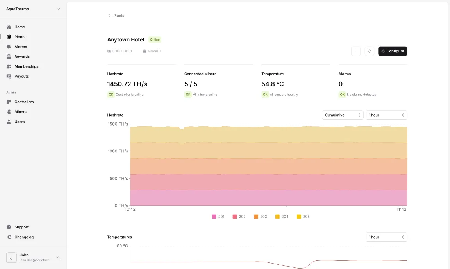Click the Miners chip icon

[x=8, y=111]
